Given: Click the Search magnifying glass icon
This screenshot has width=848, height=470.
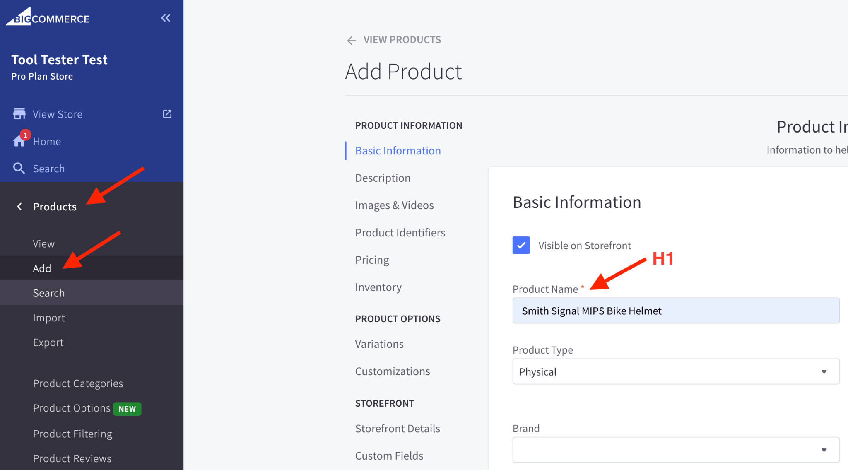Looking at the screenshot, I should pyautogui.click(x=19, y=168).
